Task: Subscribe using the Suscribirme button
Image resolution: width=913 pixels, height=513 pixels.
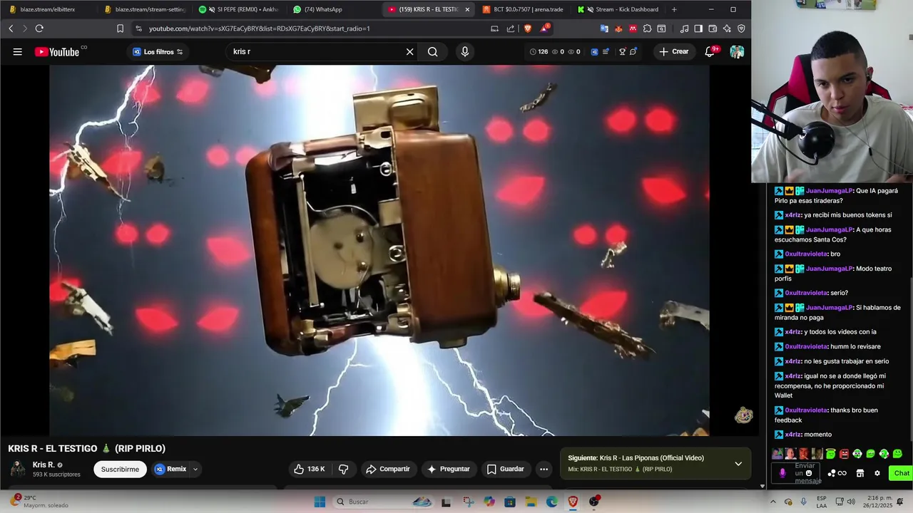Action: click(120, 469)
